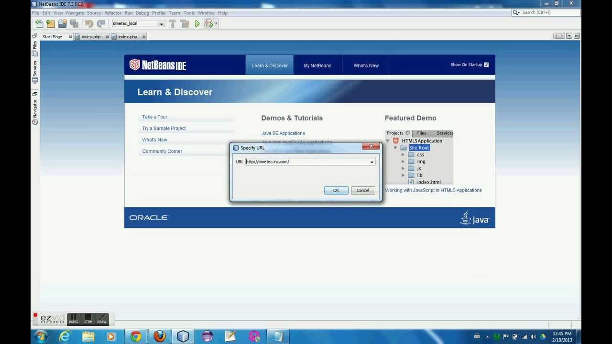Click the volume icon in the system tray
612x344 pixels.
pyautogui.click(x=533, y=336)
